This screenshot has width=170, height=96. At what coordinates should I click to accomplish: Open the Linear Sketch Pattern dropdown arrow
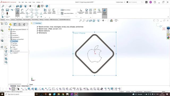76,13
